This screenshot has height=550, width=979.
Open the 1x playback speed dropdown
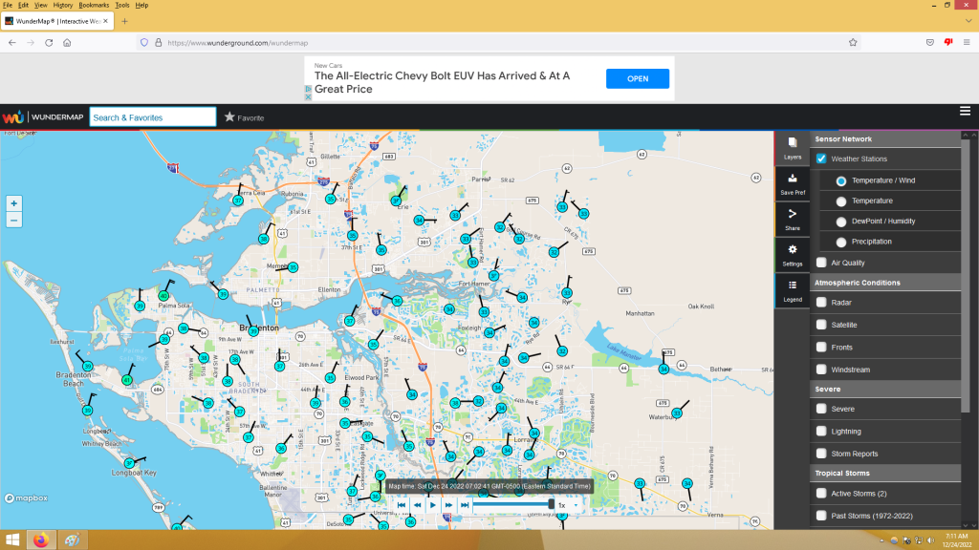(x=567, y=505)
